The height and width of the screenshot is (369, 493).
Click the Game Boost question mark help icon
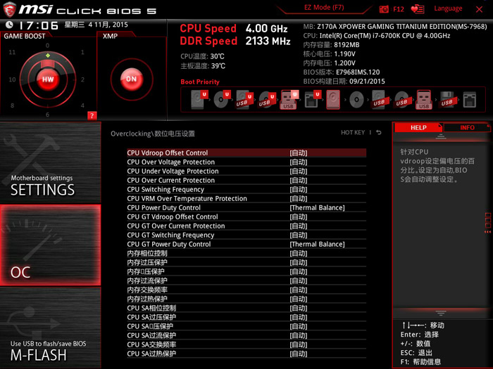[x=92, y=115]
